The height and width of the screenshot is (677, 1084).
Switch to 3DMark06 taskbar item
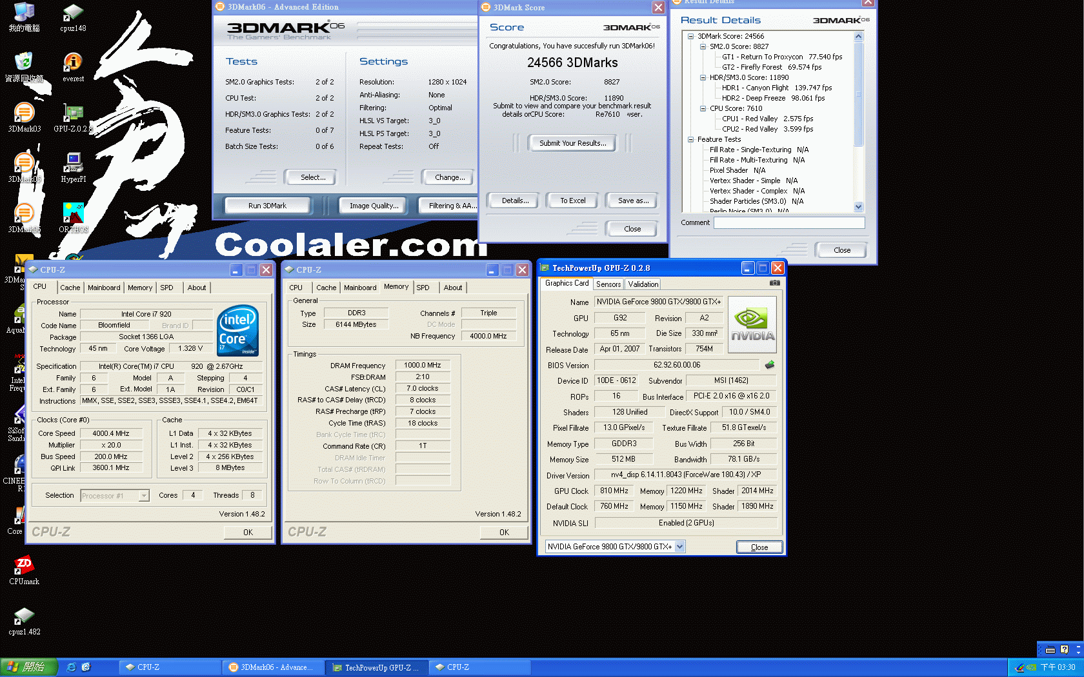point(273,667)
